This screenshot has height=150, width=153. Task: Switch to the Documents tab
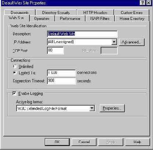click(20, 12)
